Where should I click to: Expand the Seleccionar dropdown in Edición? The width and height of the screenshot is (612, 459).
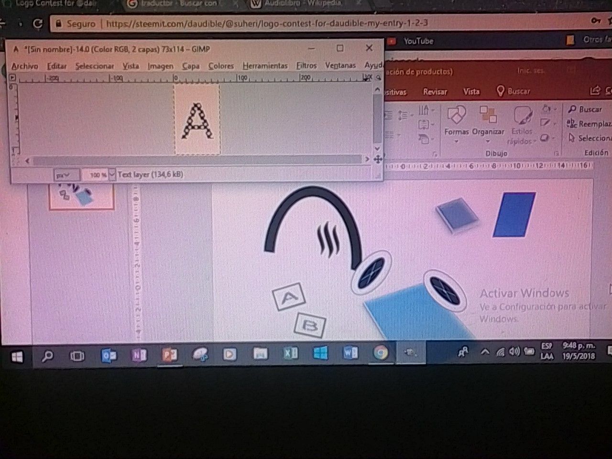coord(589,138)
